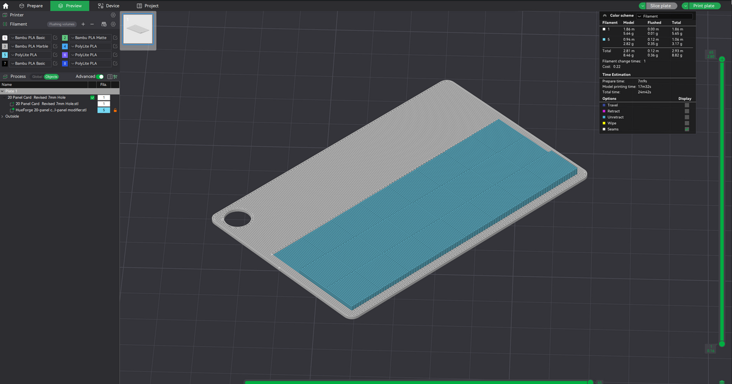Click the Home icon in the top bar
732x384 pixels.
5,5
